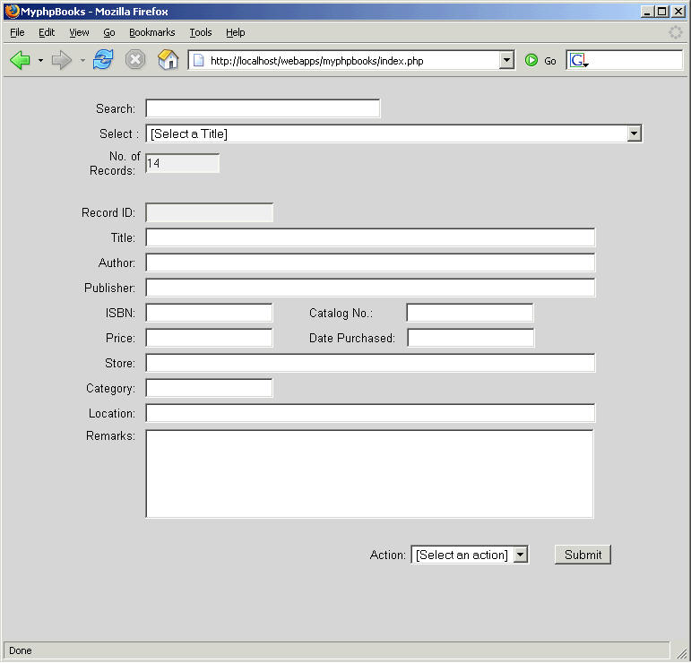Click the URL address field
The width and height of the screenshot is (691, 663).
(x=352, y=60)
